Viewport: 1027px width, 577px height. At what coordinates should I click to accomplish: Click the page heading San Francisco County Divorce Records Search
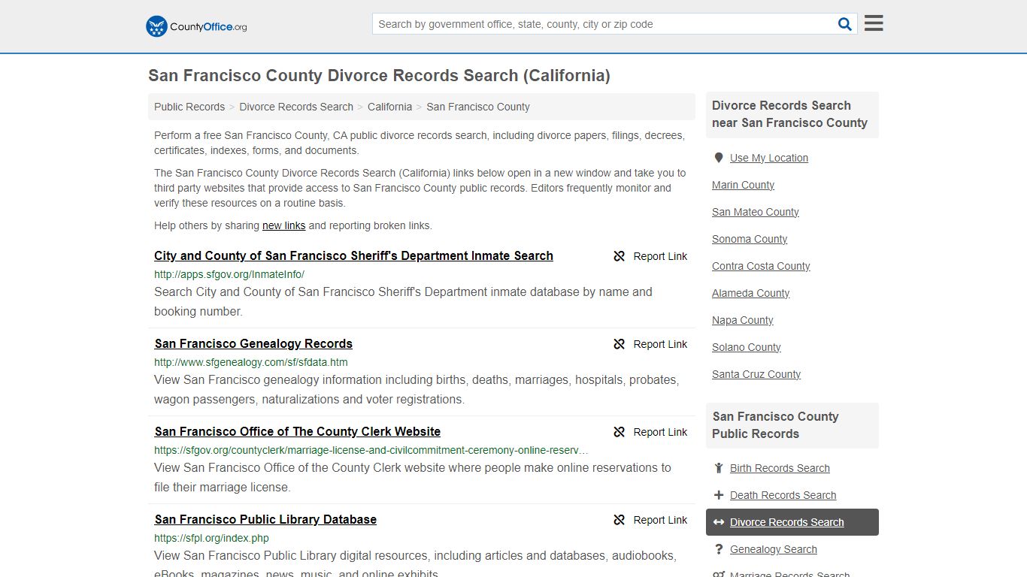379,75
